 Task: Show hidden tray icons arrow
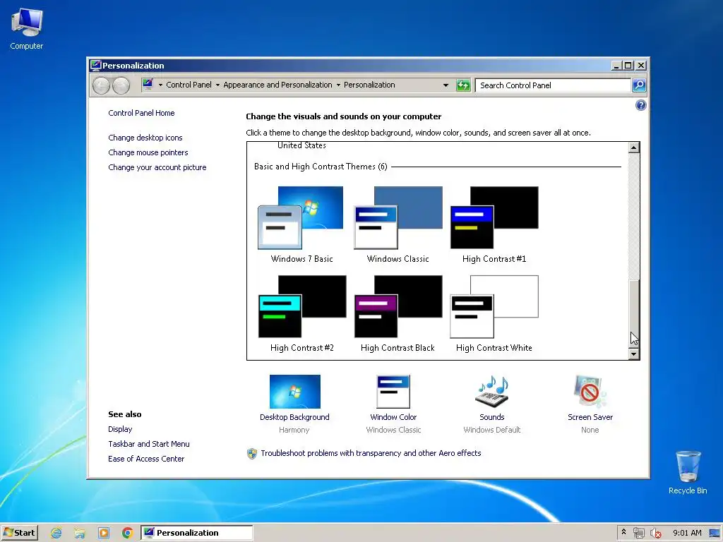coord(623,532)
